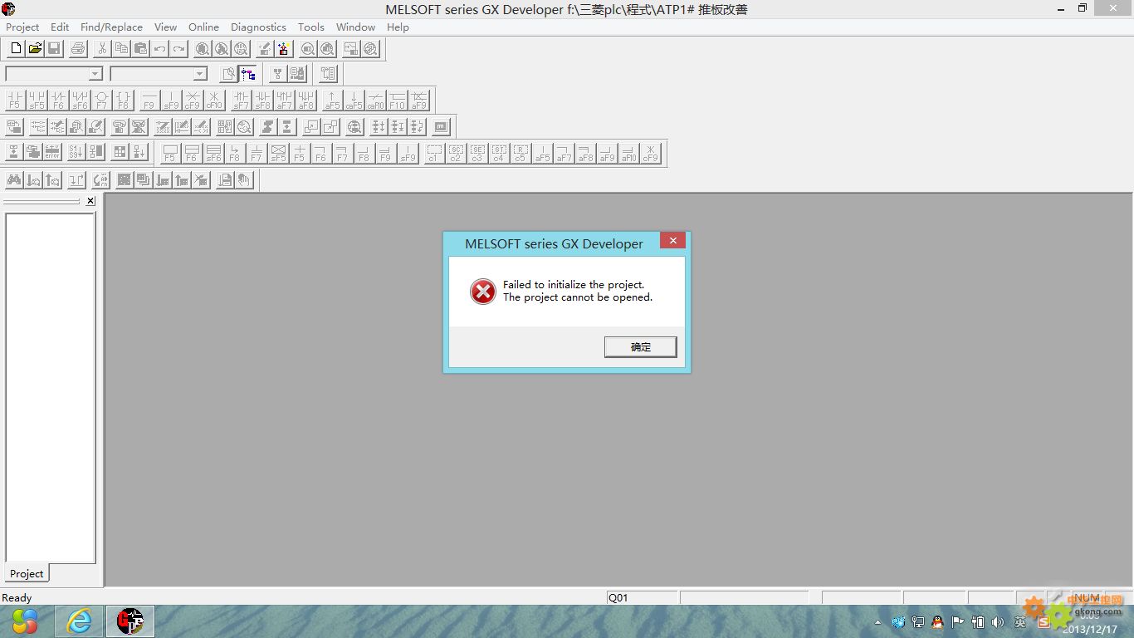The height and width of the screenshot is (638, 1134).
Task: Open the Online menu
Action: point(203,27)
